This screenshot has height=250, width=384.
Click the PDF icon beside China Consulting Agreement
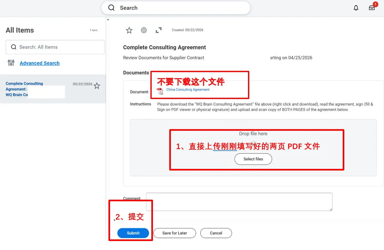point(160,91)
